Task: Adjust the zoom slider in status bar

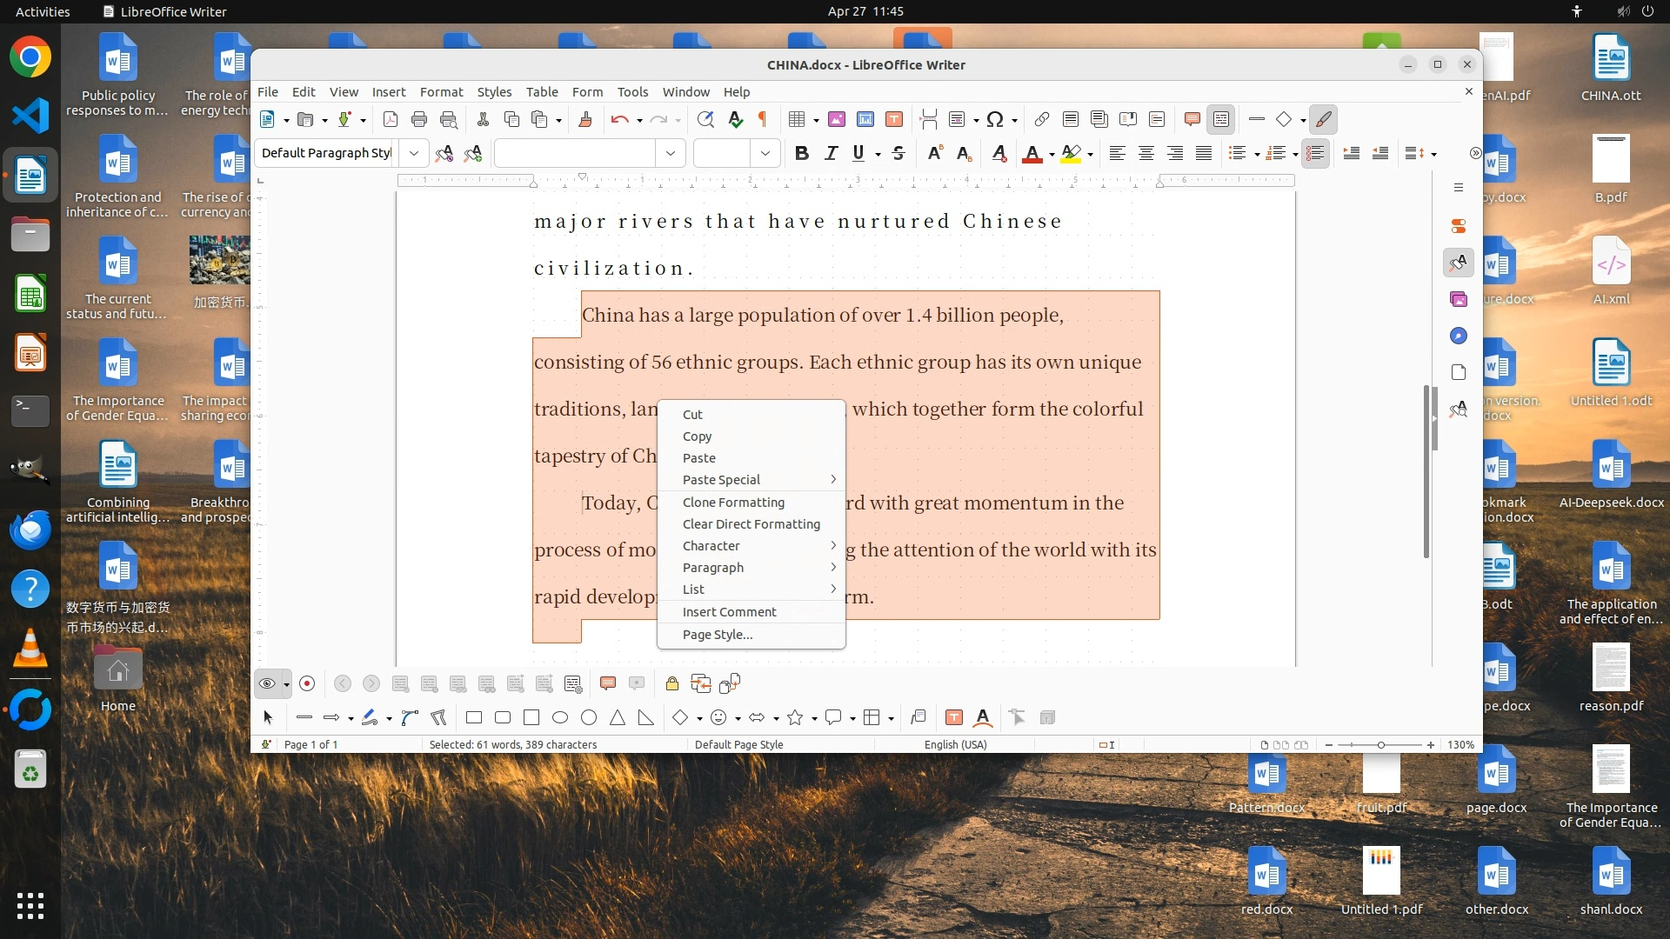Action: (1380, 745)
